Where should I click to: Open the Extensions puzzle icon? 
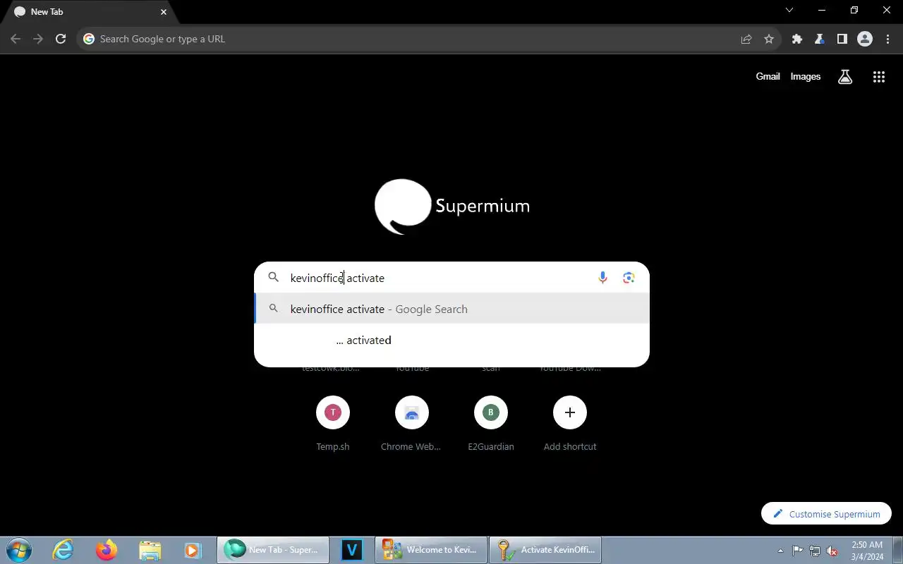[797, 39]
